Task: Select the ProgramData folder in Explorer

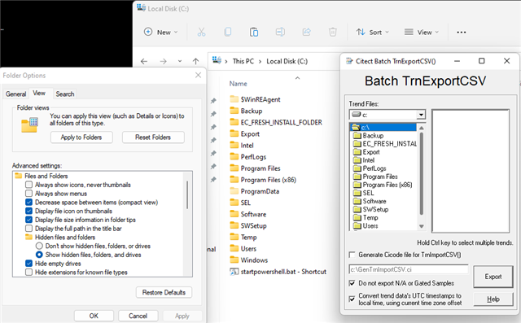Action: click(x=255, y=191)
